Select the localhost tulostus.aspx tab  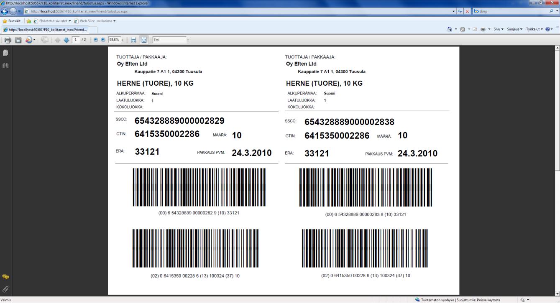coord(45,29)
